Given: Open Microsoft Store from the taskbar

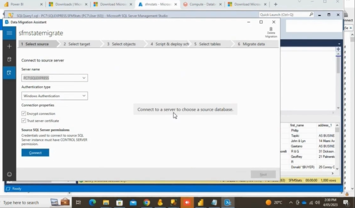Looking at the screenshot, I should (119, 202).
